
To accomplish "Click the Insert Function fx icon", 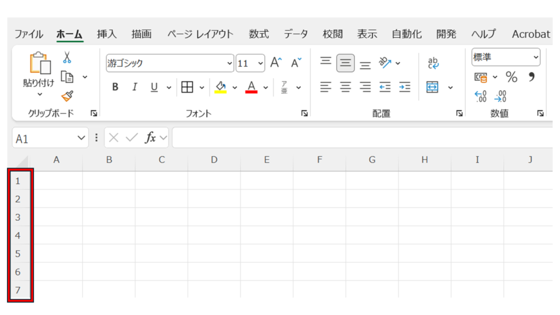I will click(x=150, y=138).
